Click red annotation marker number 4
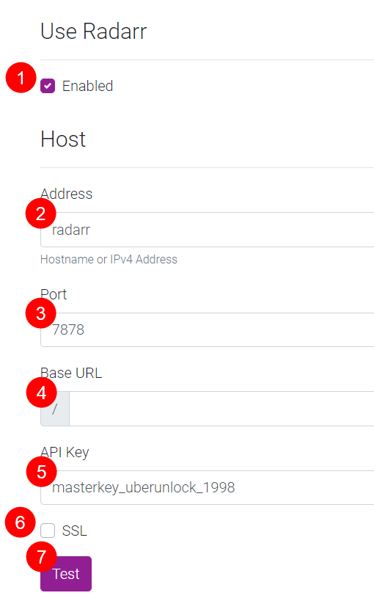Image resolution: width=374 pixels, height=612 pixels. [41, 393]
